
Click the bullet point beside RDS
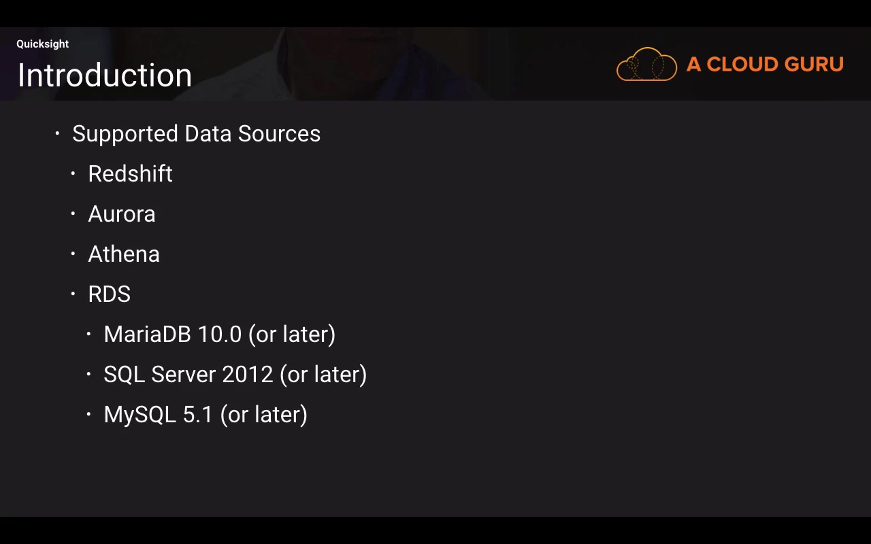click(x=73, y=294)
